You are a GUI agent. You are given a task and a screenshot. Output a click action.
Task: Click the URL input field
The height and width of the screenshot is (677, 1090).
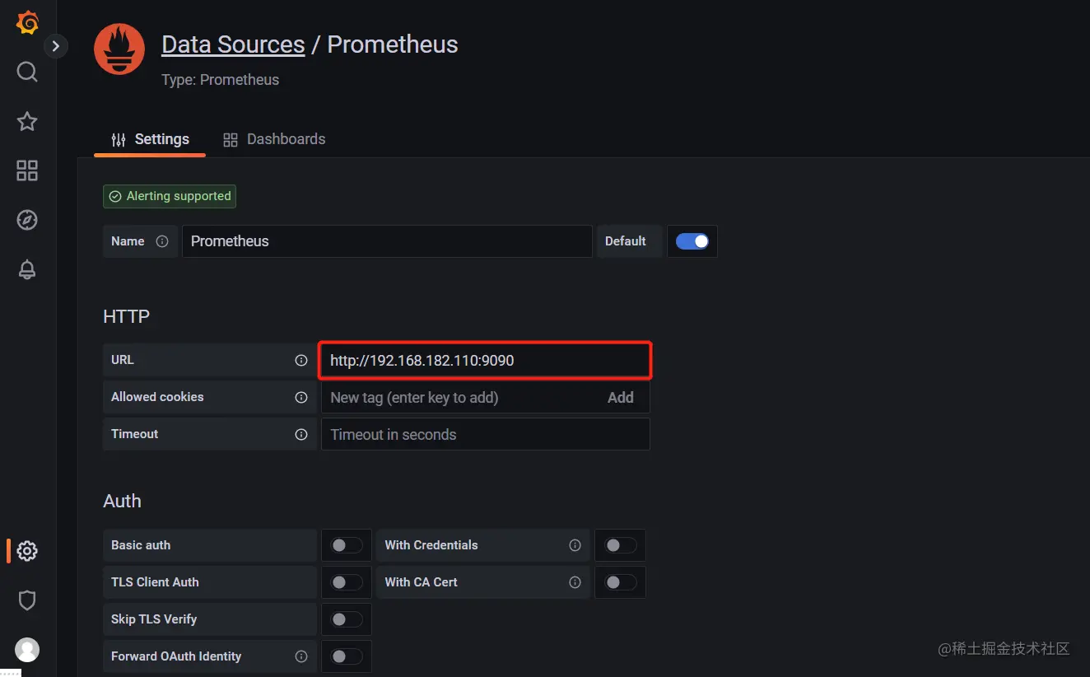[x=486, y=361]
